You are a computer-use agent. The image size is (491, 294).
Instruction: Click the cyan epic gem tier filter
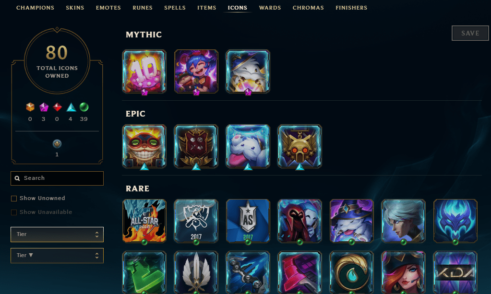71,107
